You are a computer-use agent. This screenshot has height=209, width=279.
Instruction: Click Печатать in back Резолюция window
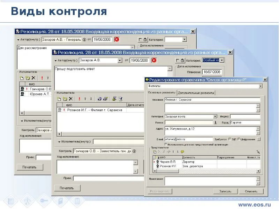(30, 167)
